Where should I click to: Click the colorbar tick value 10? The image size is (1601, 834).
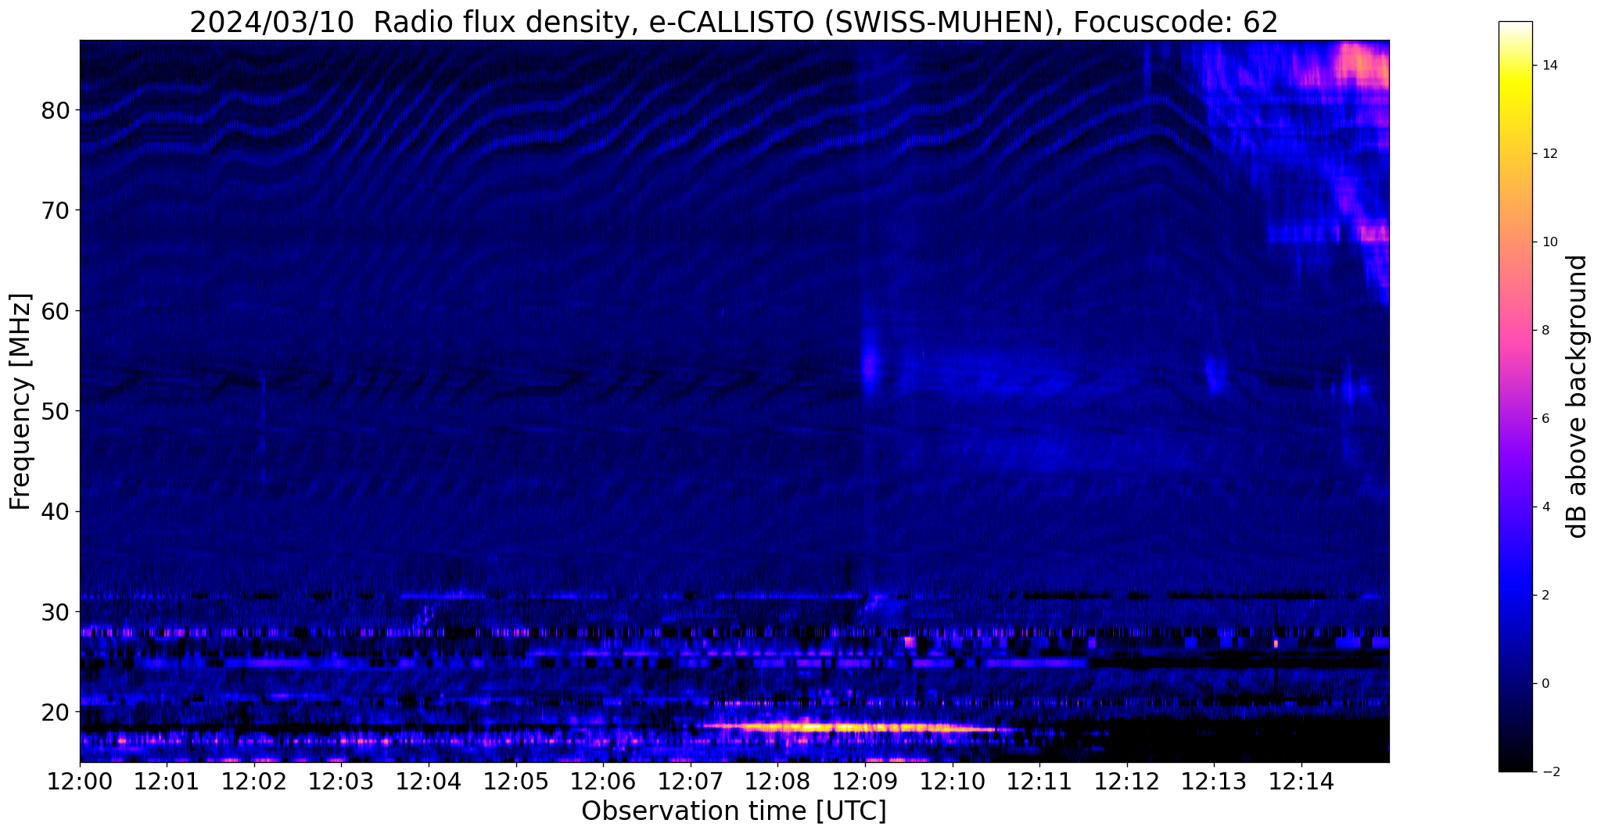tap(1550, 242)
